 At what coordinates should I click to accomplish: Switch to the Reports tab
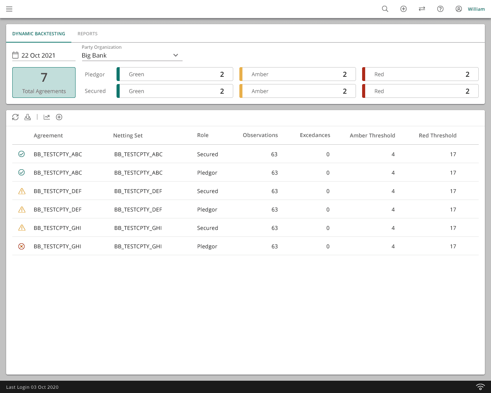(87, 34)
